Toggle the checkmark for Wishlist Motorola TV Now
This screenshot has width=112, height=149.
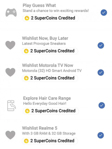pos(101,72)
